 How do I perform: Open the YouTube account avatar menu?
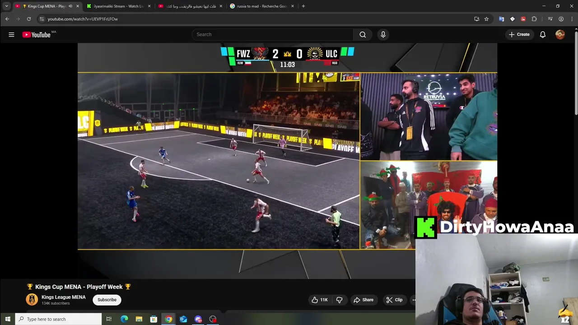[560, 34]
